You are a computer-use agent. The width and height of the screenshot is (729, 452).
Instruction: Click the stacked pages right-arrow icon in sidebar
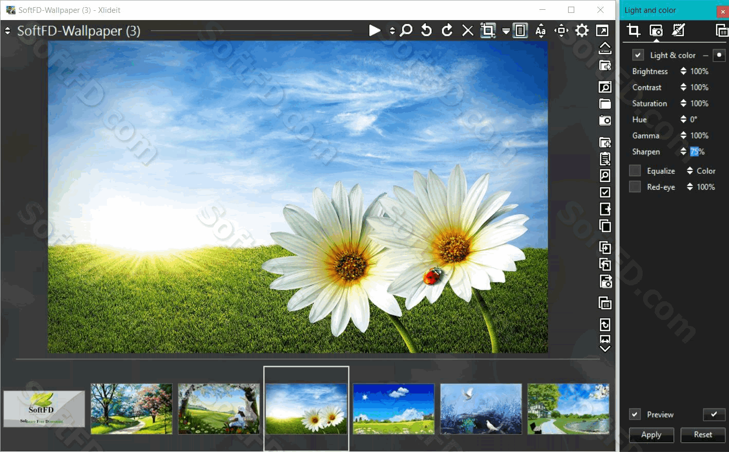coord(605,248)
